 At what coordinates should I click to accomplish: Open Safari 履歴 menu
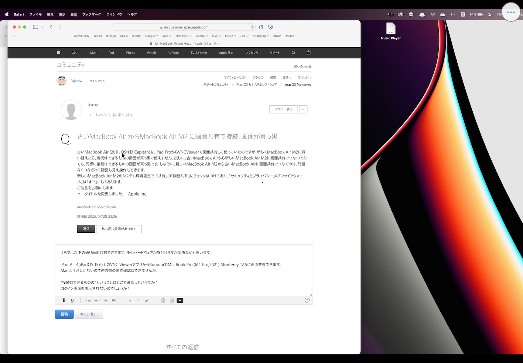click(x=74, y=14)
